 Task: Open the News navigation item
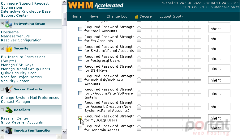coord(94,16)
